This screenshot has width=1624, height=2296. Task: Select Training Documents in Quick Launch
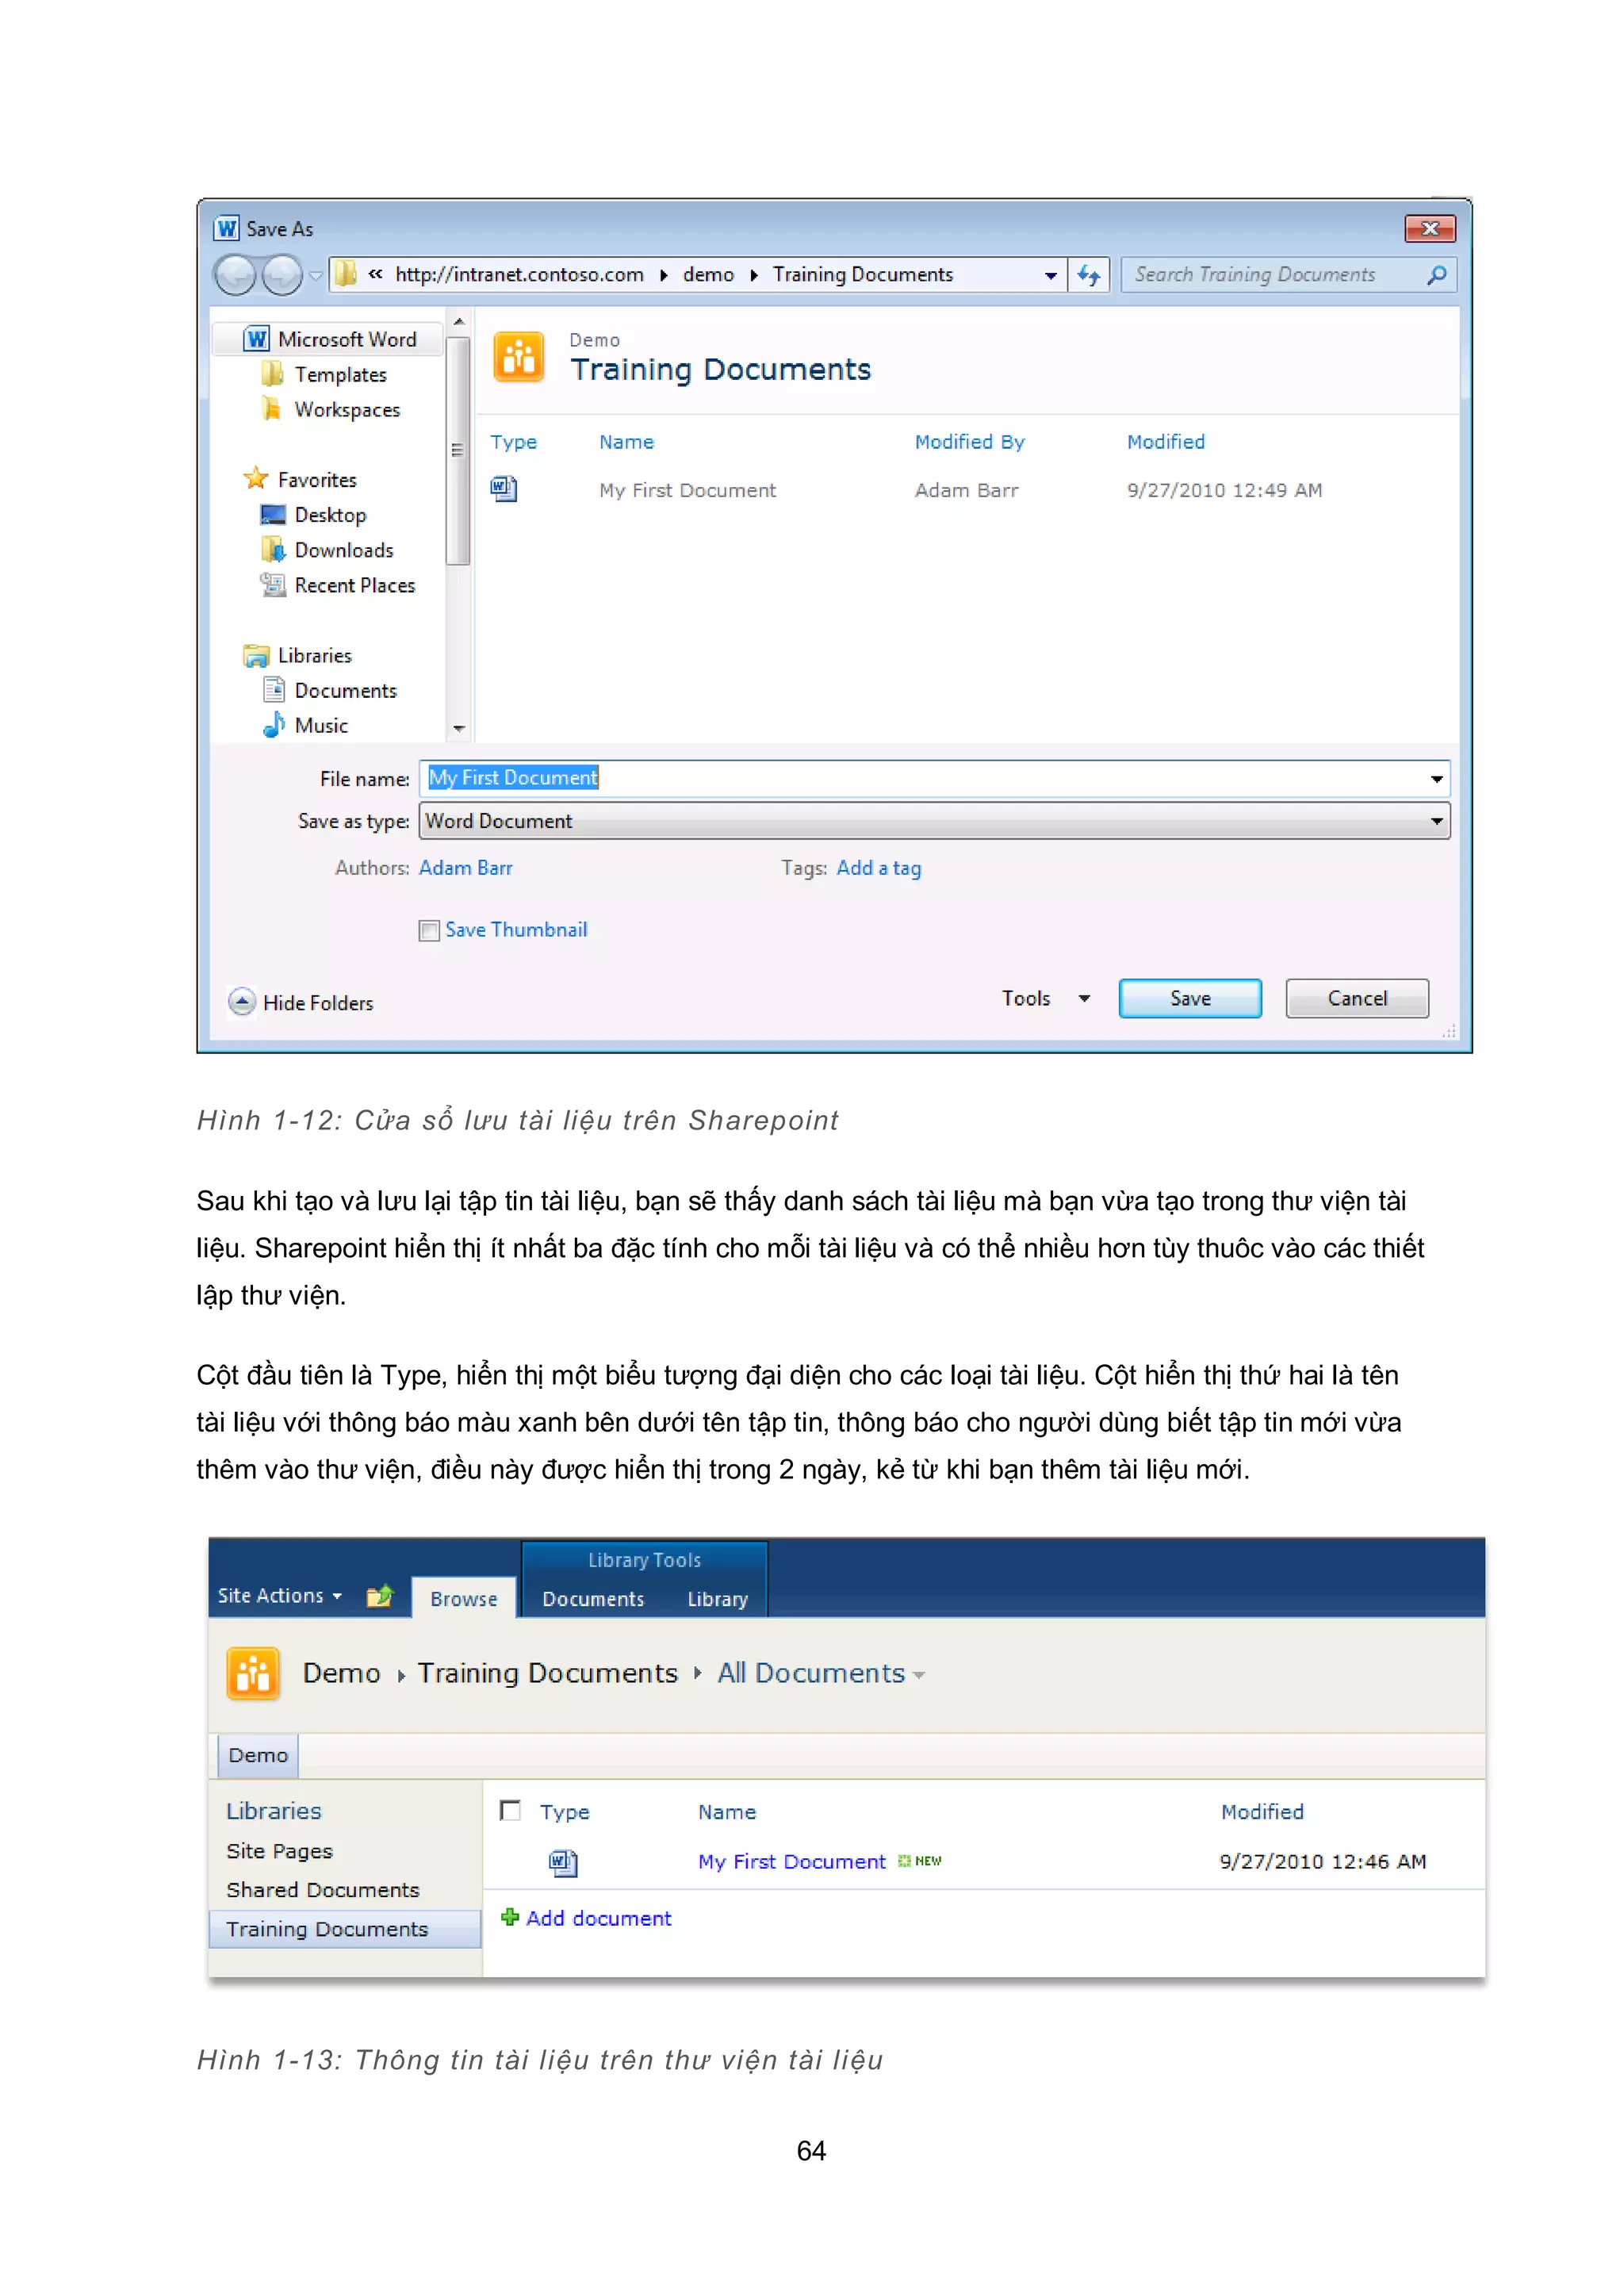tap(344, 1929)
